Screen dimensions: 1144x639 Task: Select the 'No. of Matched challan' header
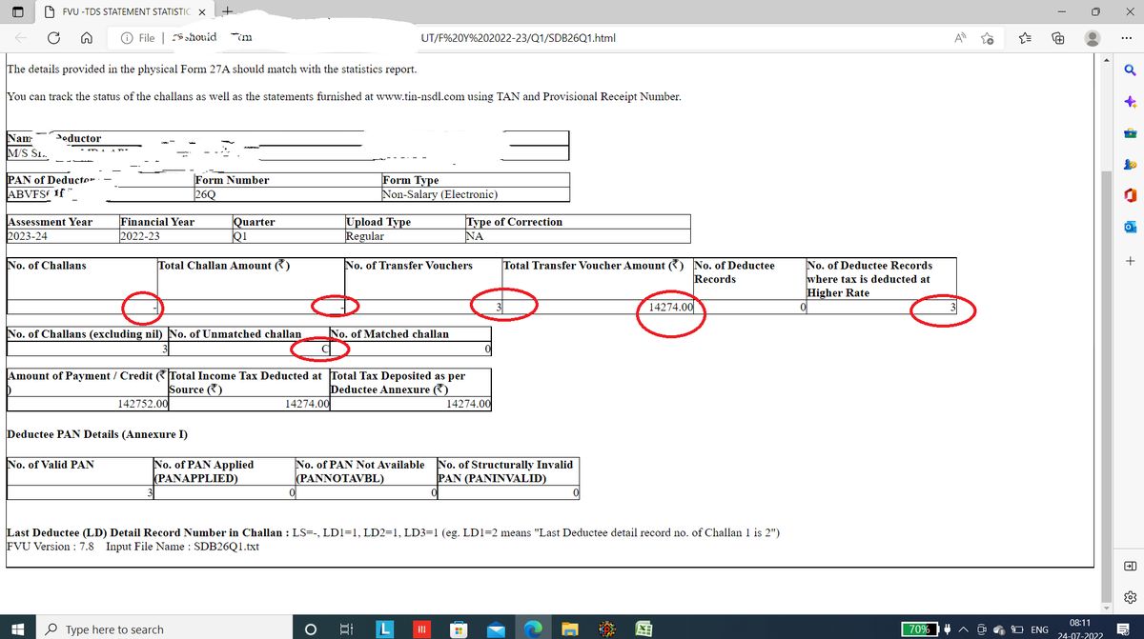click(389, 333)
